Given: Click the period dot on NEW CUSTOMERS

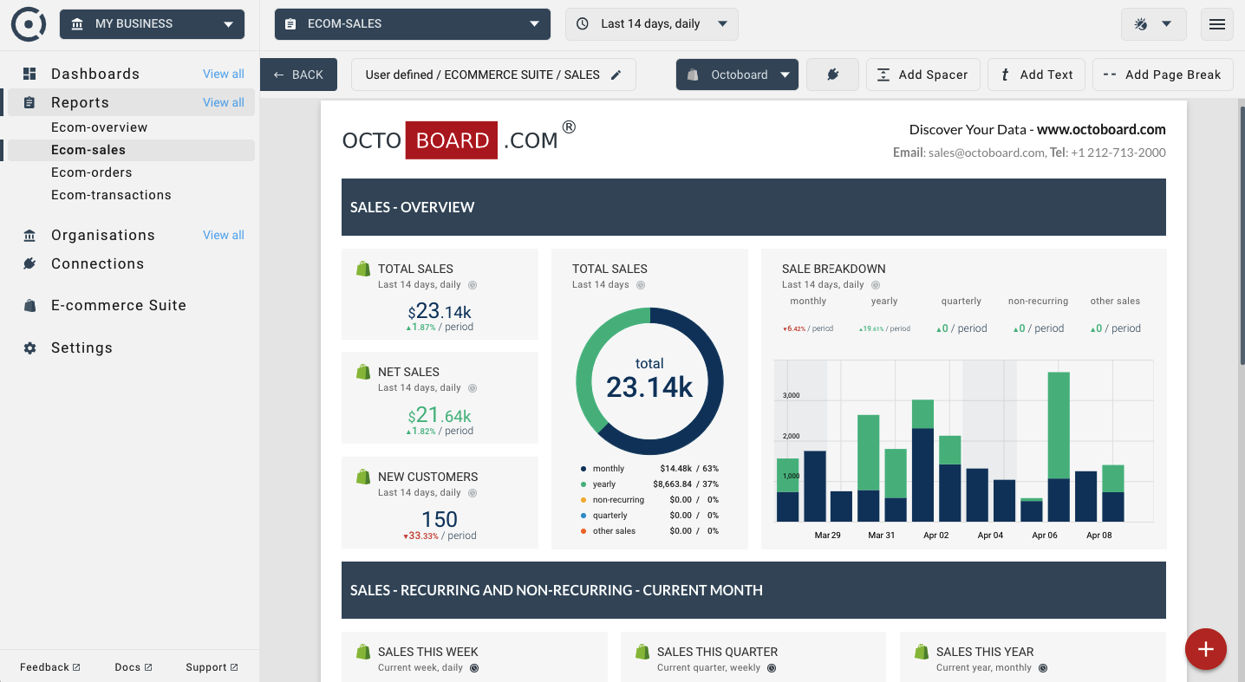Looking at the screenshot, I should 473,493.
